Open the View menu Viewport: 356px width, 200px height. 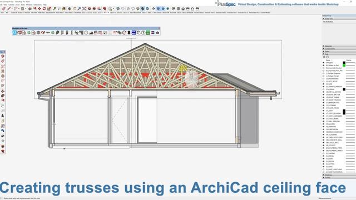tap(5, 4)
